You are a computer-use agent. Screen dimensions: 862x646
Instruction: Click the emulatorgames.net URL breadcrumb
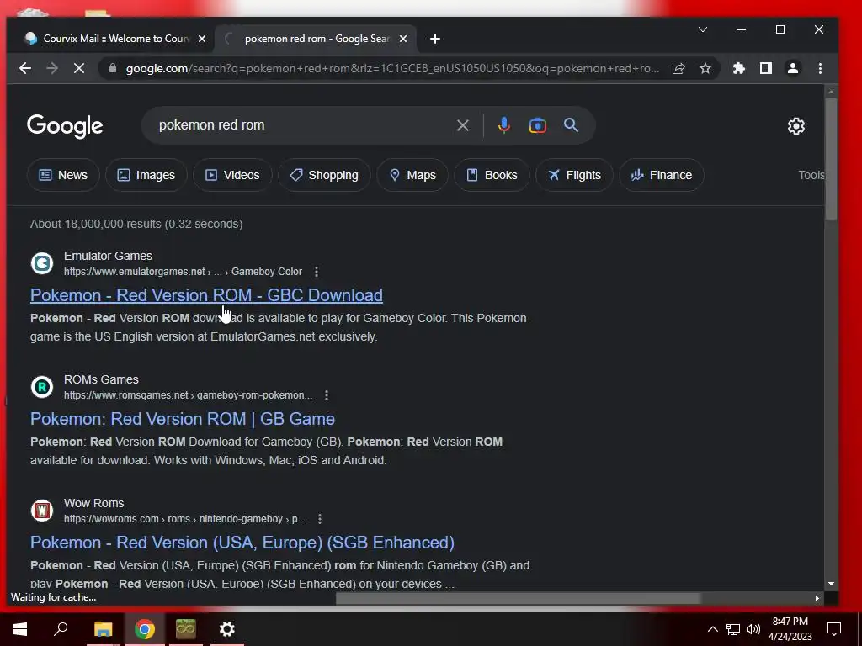point(183,272)
